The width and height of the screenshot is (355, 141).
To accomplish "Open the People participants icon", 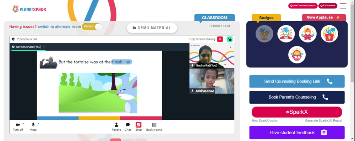I will click(116, 125).
